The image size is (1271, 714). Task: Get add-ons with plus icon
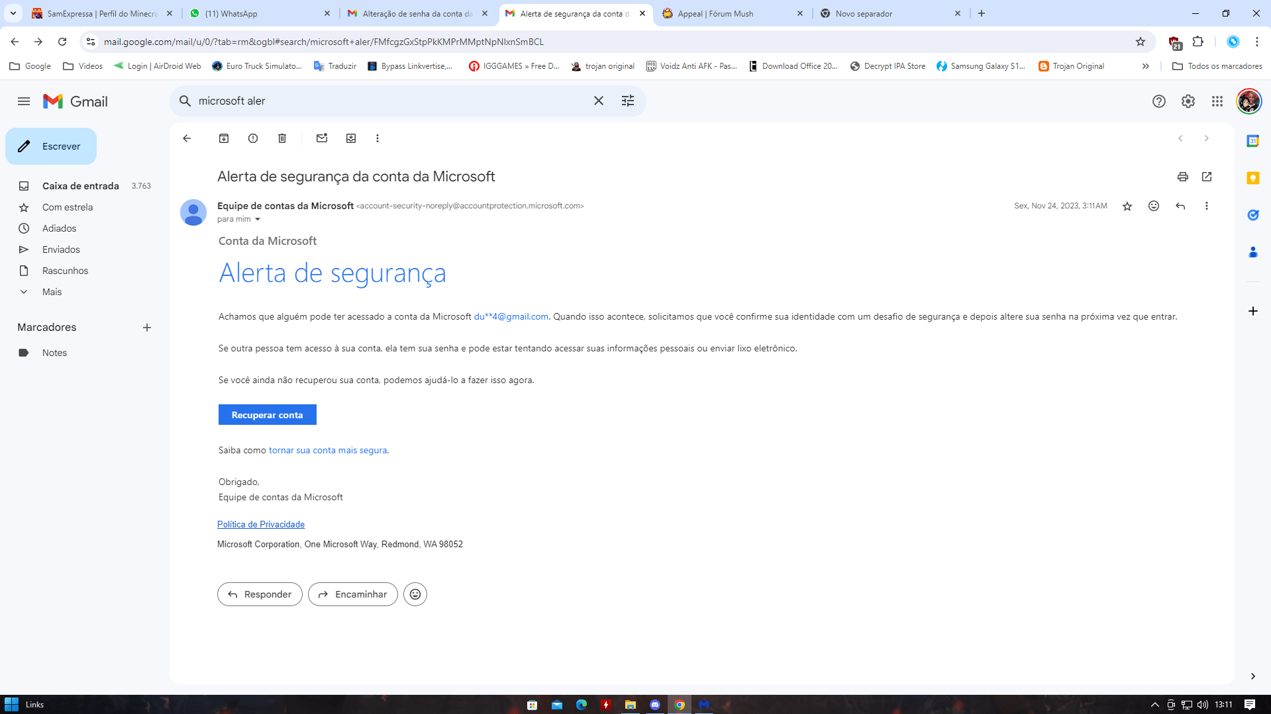point(1253,311)
